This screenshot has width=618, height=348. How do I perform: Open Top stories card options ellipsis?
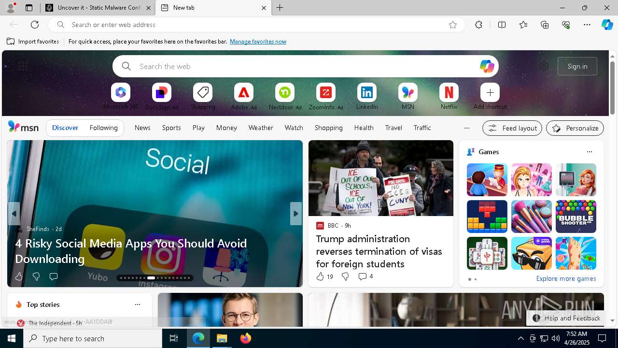(138, 304)
